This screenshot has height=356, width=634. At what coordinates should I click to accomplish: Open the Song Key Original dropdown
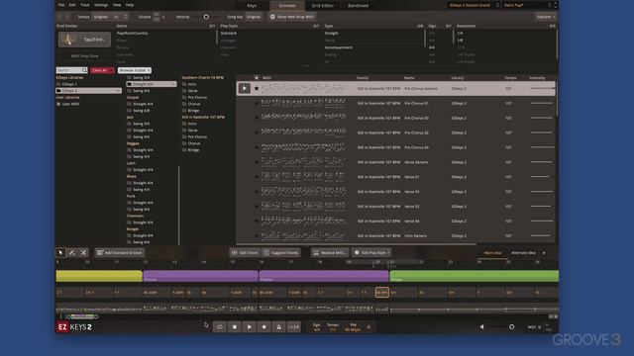click(254, 17)
